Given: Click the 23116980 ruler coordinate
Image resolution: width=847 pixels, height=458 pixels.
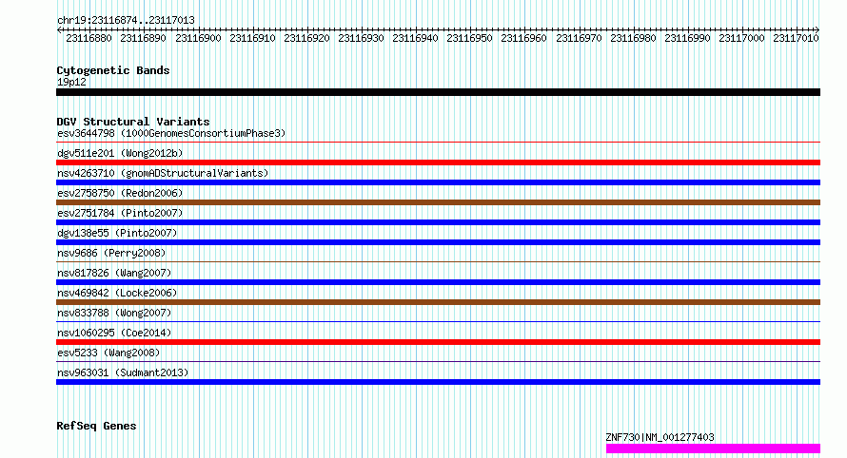Looking at the screenshot, I should click(633, 38).
